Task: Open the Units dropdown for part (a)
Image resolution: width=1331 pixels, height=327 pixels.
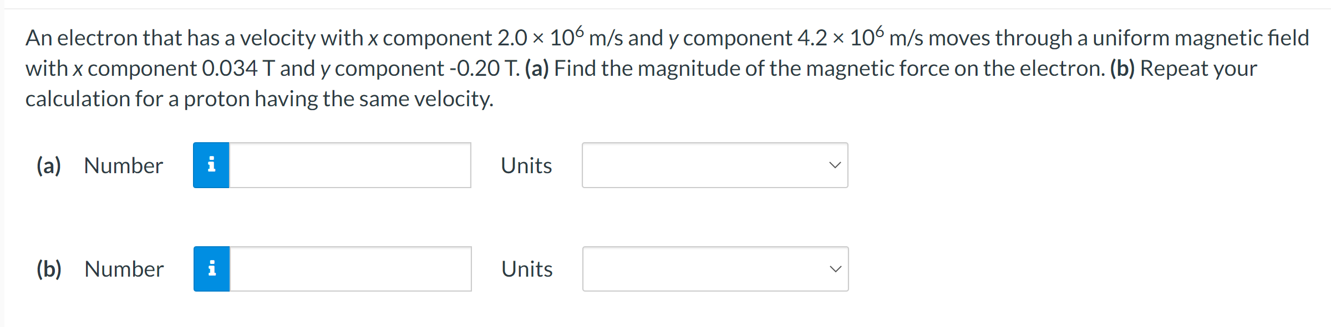Action: point(714,165)
